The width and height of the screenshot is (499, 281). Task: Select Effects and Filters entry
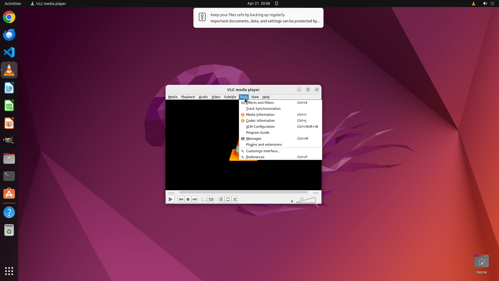click(x=260, y=103)
